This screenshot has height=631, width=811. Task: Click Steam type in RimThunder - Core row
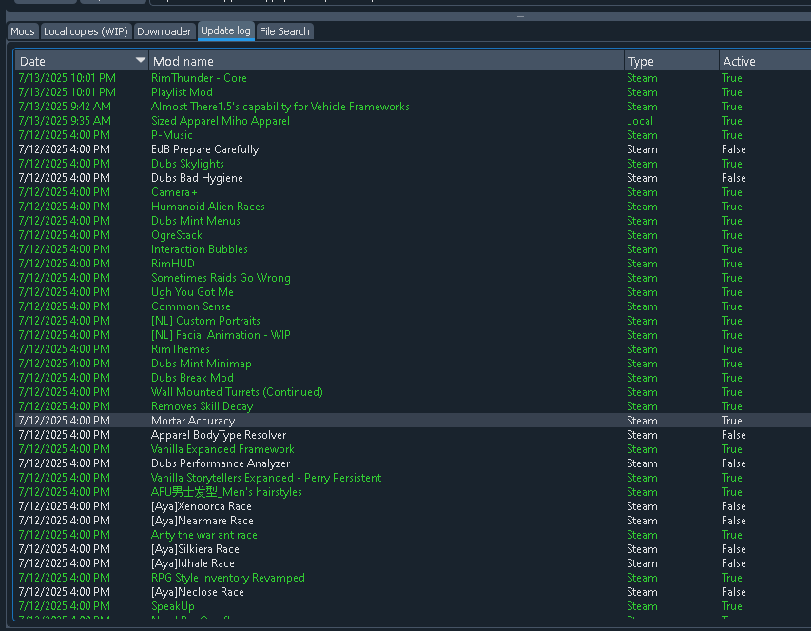point(642,78)
